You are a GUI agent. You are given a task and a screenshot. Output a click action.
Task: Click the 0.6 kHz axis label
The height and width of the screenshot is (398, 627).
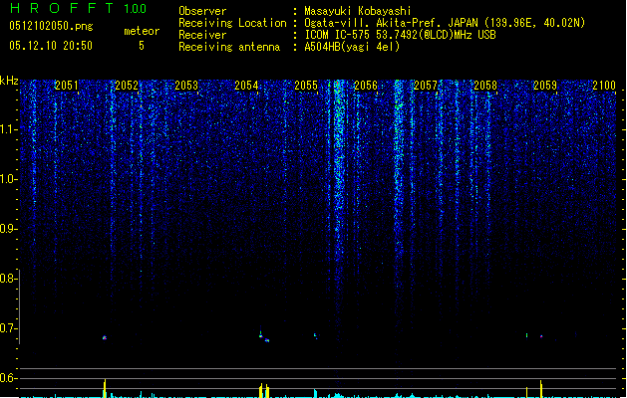click(9, 378)
